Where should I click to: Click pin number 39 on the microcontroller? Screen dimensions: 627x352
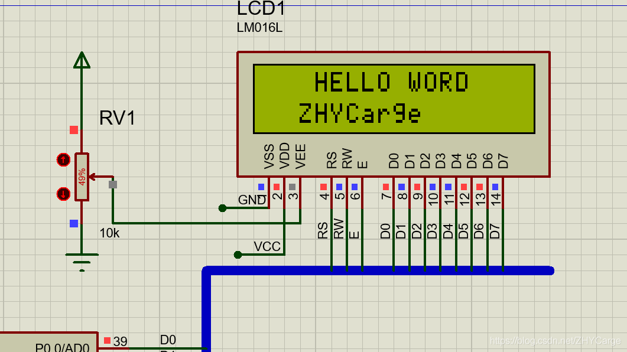coord(121,341)
